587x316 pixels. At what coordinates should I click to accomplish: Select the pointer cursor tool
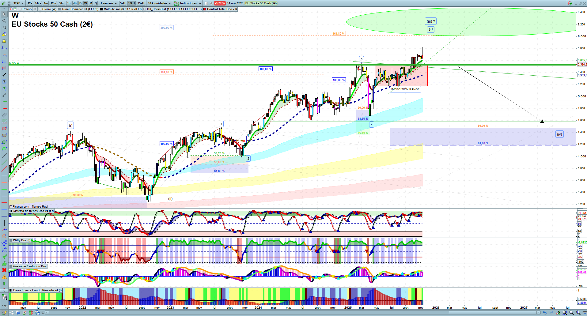click(4, 14)
